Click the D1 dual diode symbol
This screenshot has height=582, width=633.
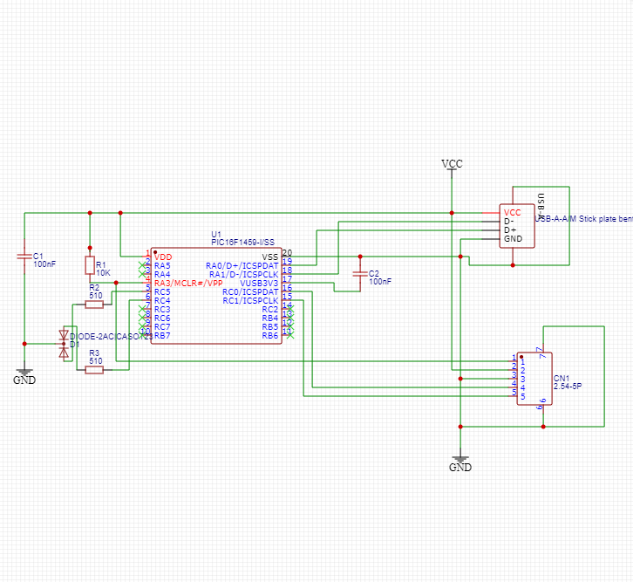pos(63,342)
